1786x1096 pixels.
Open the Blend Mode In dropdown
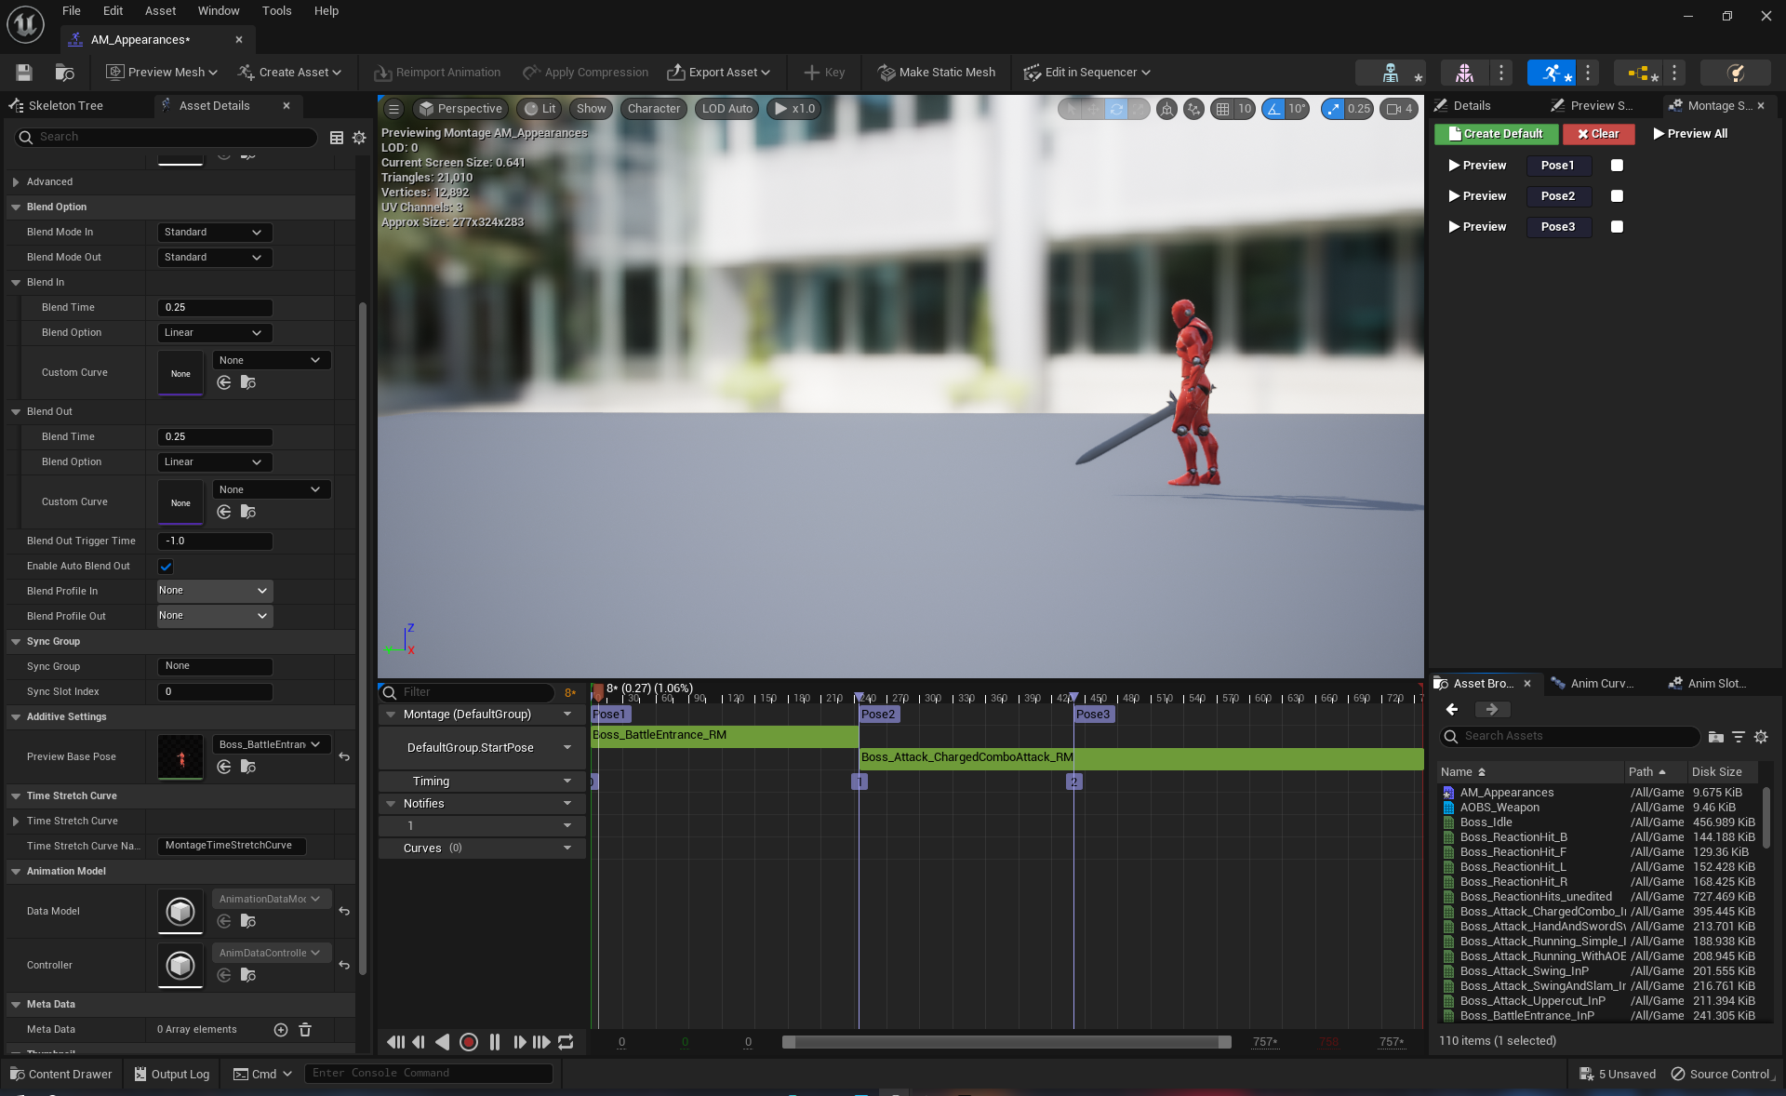point(213,233)
